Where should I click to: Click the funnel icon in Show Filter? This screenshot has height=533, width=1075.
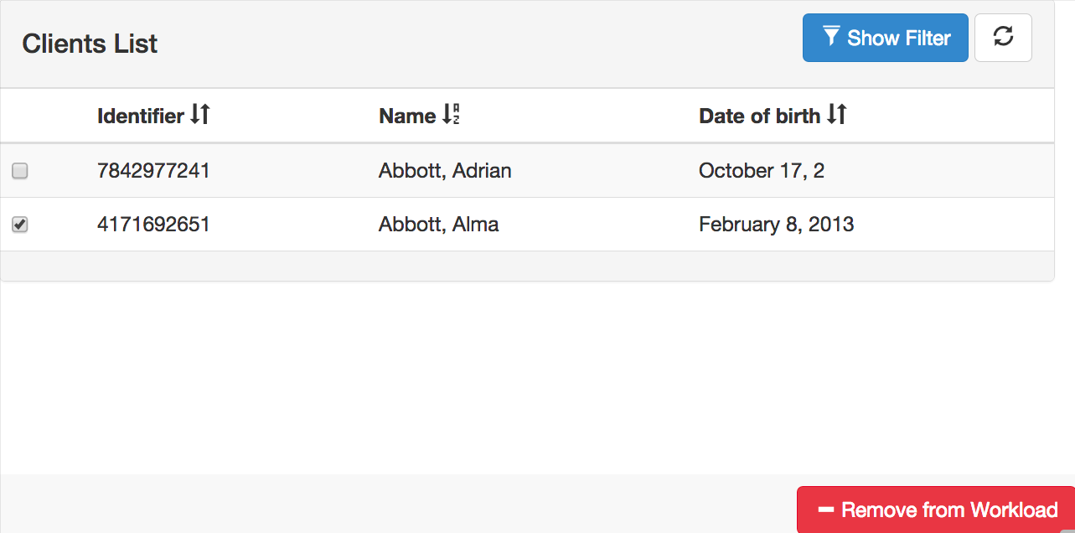point(831,37)
